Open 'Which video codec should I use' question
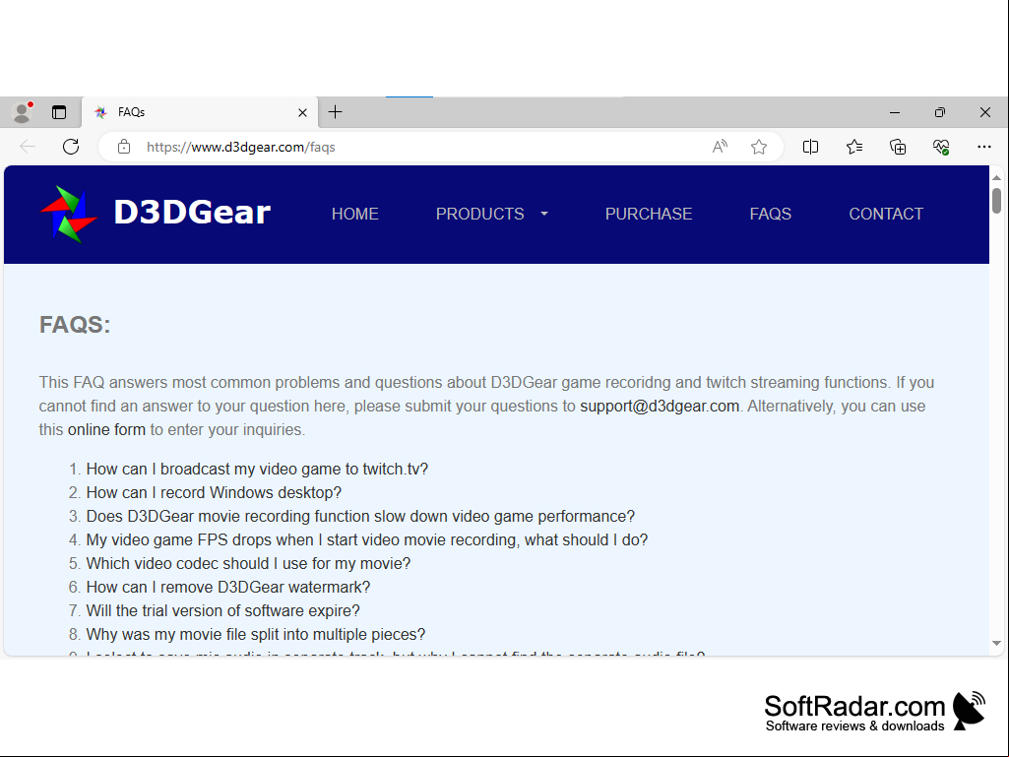1009x757 pixels. pyautogui.click(x=248, y=564)
